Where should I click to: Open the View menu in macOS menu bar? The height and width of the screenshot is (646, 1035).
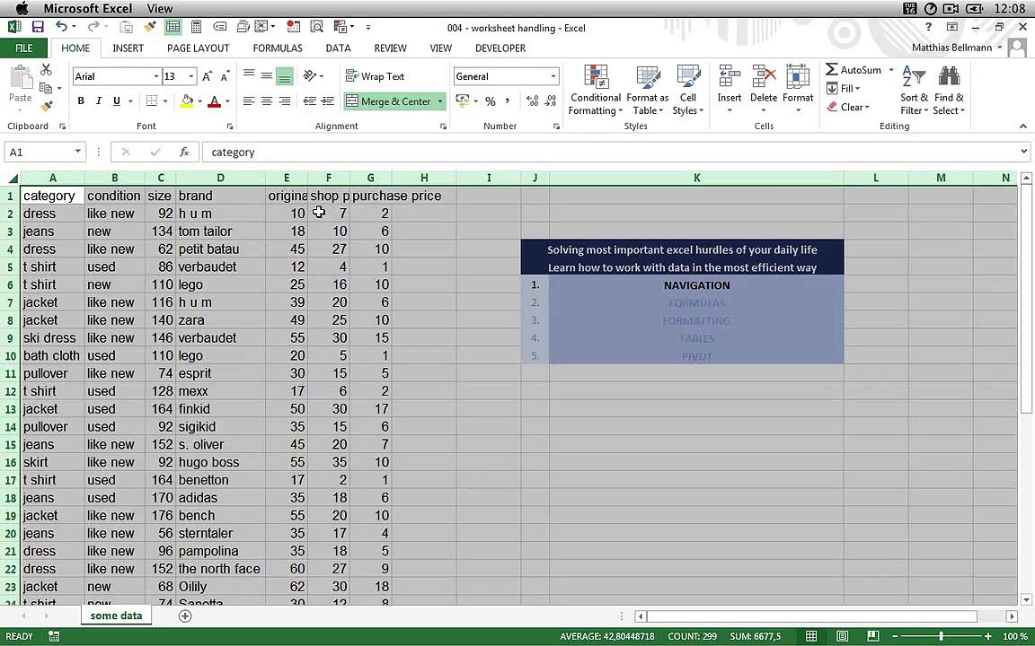160,9
